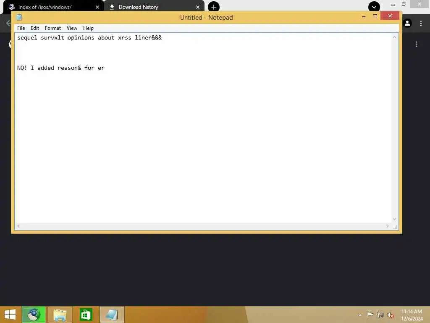Click the horizontal scrollbar left arrow in Notepad
Screen dimensions: 430x323
[18, 226]
